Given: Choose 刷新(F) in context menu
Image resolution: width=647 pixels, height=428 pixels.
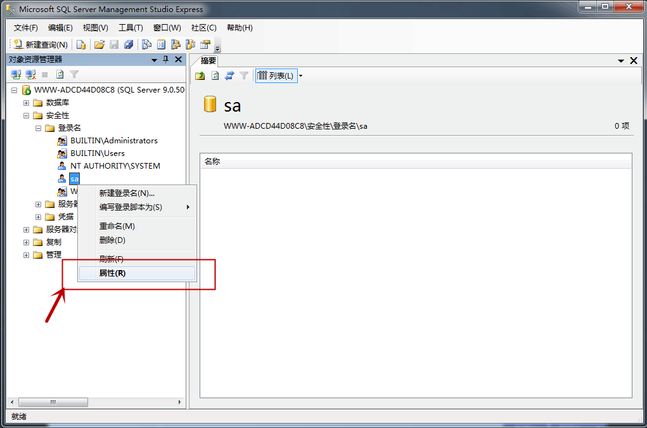Looking at the screenshot, I should click(x=137, y=259).
